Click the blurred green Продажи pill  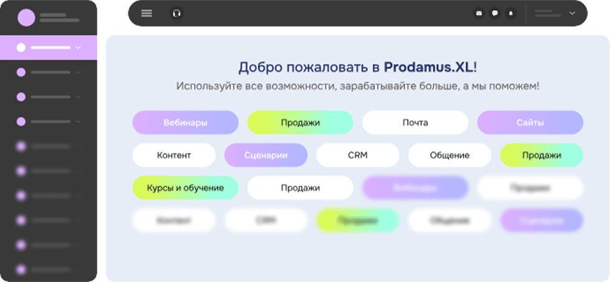pos(357,221)
